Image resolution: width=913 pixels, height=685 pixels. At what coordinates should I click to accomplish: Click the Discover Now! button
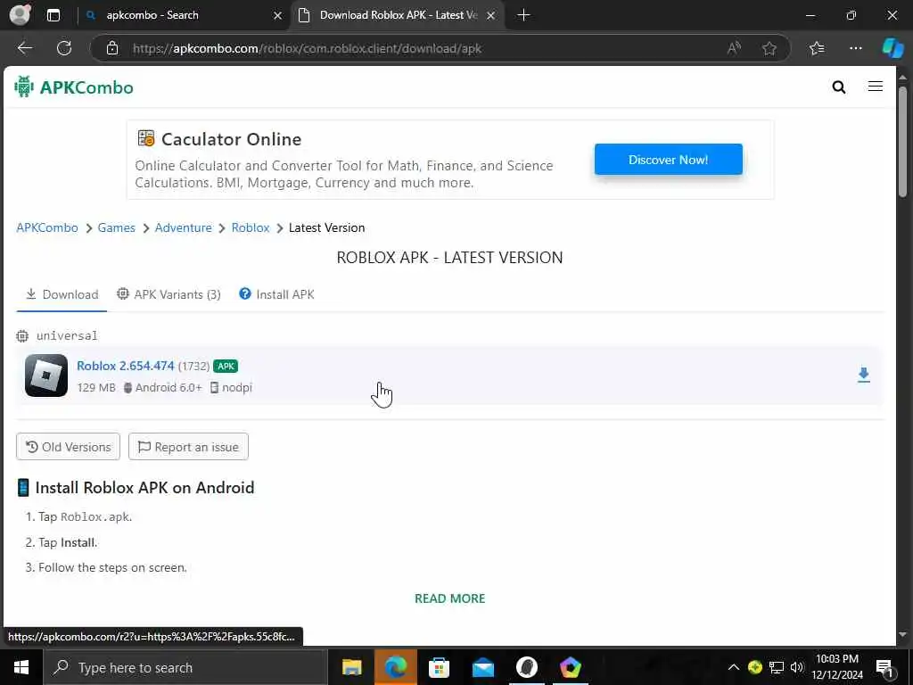click(669, 160)
